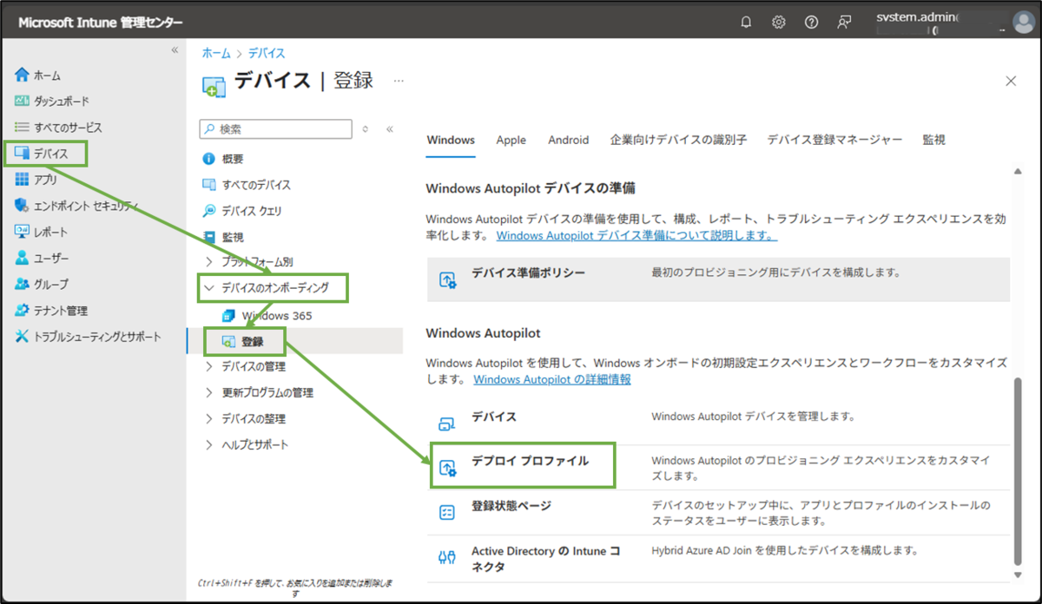Screen dimensions: 1042x604
Task: Click the デバイス クエリ icon
Action: click(208, 211)
